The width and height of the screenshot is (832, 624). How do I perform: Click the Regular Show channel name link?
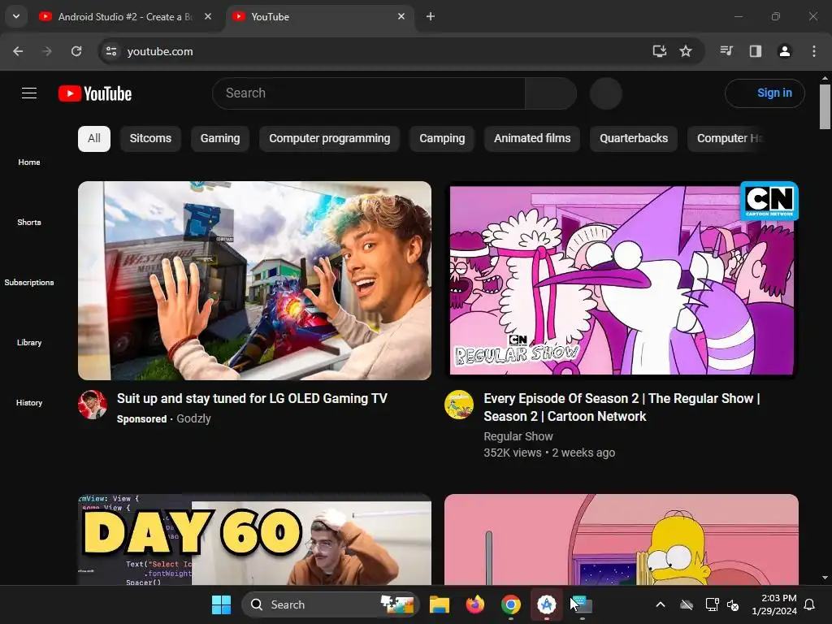coord(518,436)
